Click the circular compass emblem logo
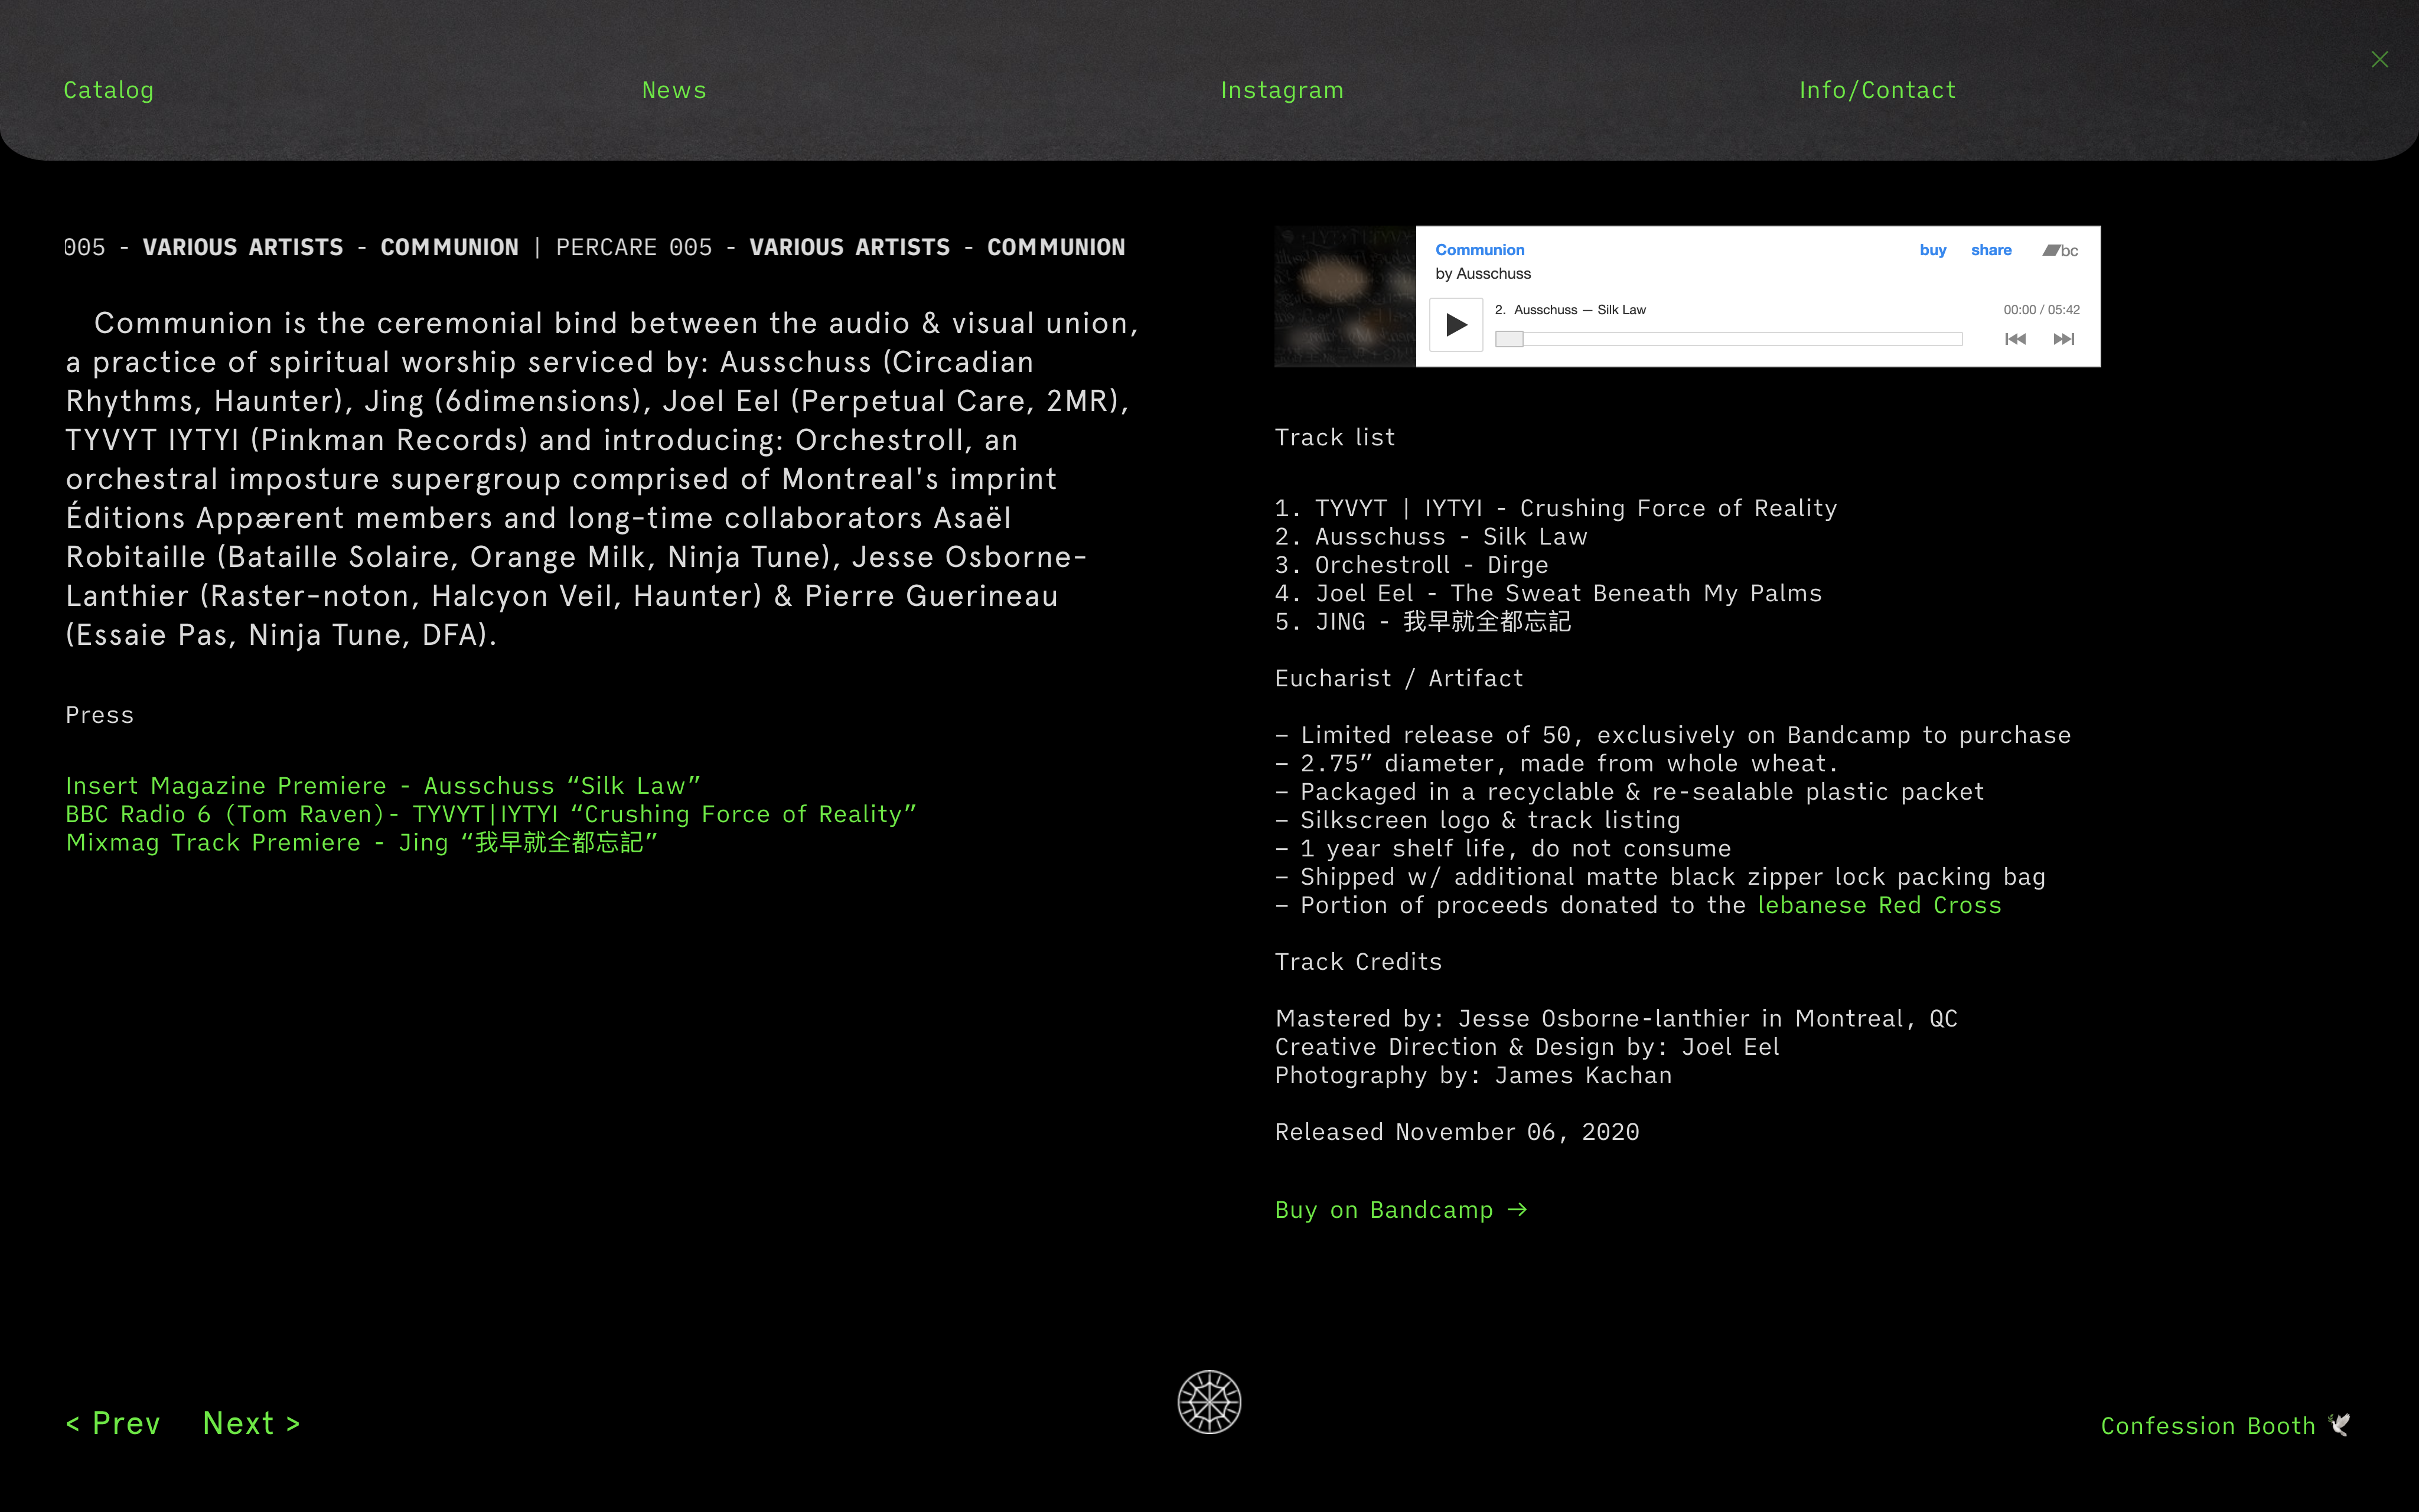 [x=1208, y=1402]
